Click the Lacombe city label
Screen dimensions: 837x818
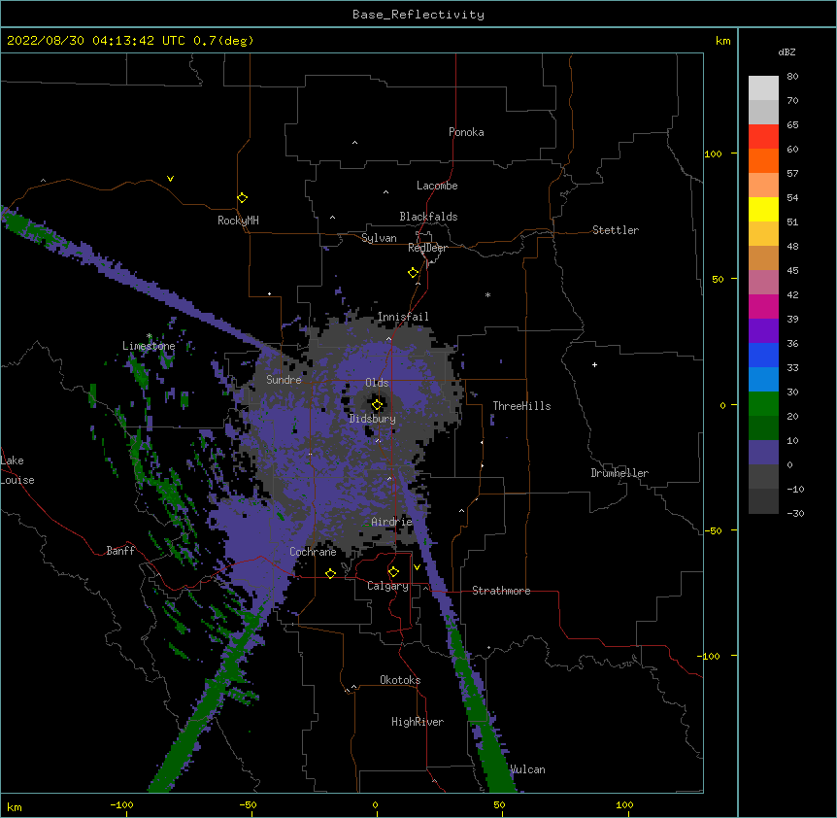click(x=437, y=186)
